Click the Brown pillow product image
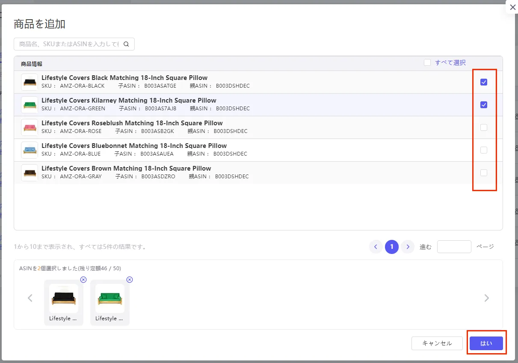 30,173
